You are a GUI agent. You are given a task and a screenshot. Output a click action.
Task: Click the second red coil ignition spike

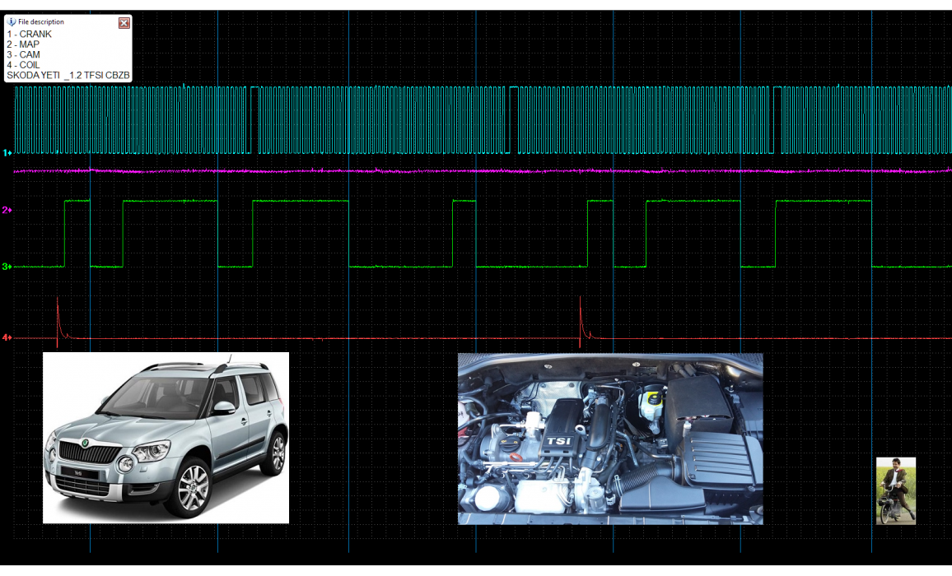click(581, 313)
